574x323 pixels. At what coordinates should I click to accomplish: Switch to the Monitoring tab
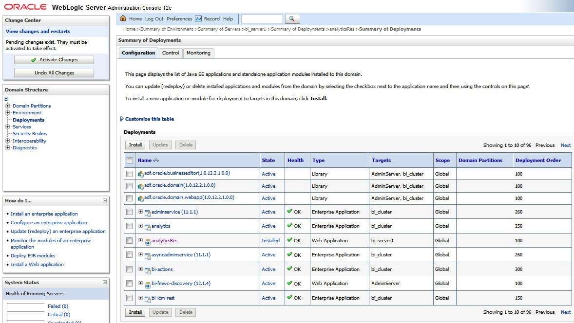coord(198,53)
